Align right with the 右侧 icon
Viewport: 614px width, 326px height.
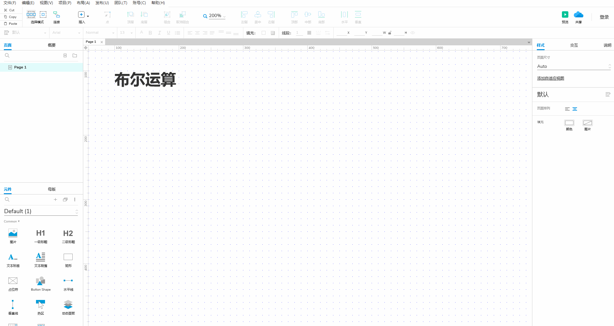[x=271, y=14]
